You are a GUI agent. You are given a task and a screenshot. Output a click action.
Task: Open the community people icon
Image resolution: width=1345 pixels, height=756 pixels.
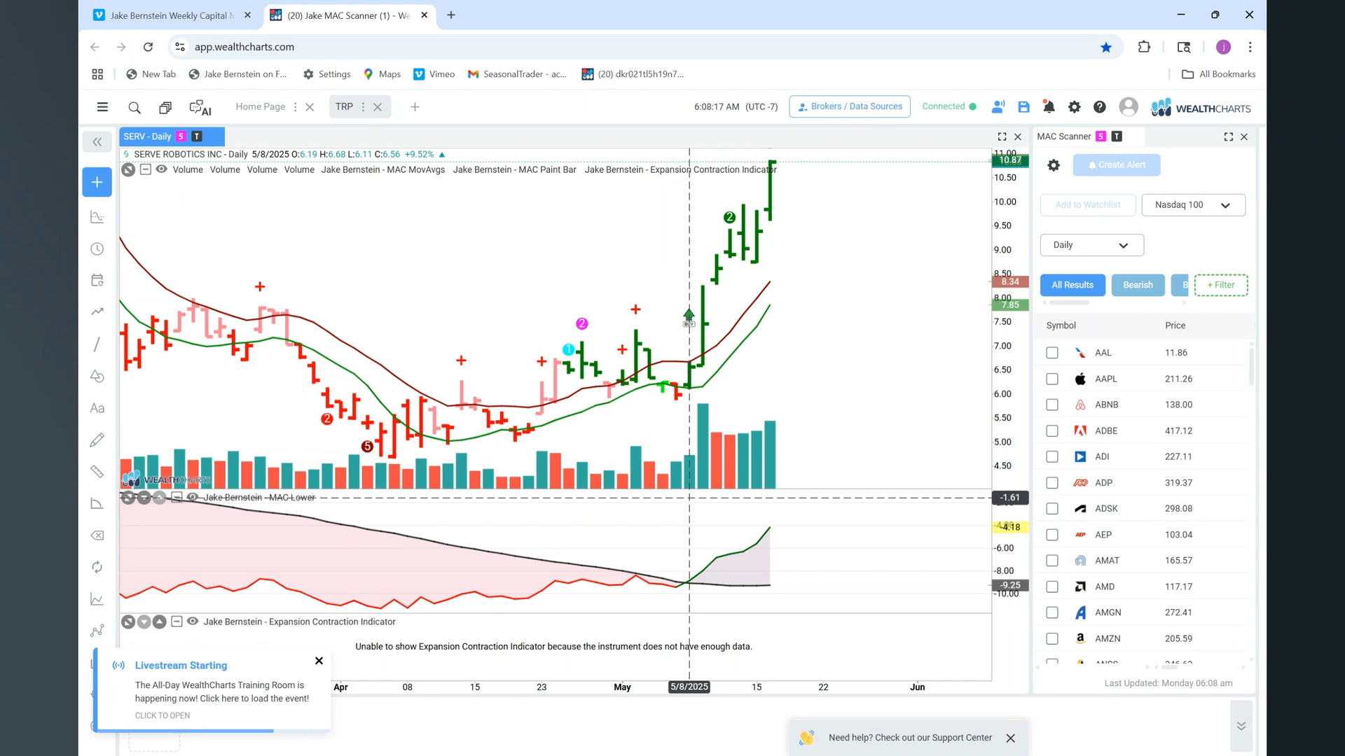point(998,107)
